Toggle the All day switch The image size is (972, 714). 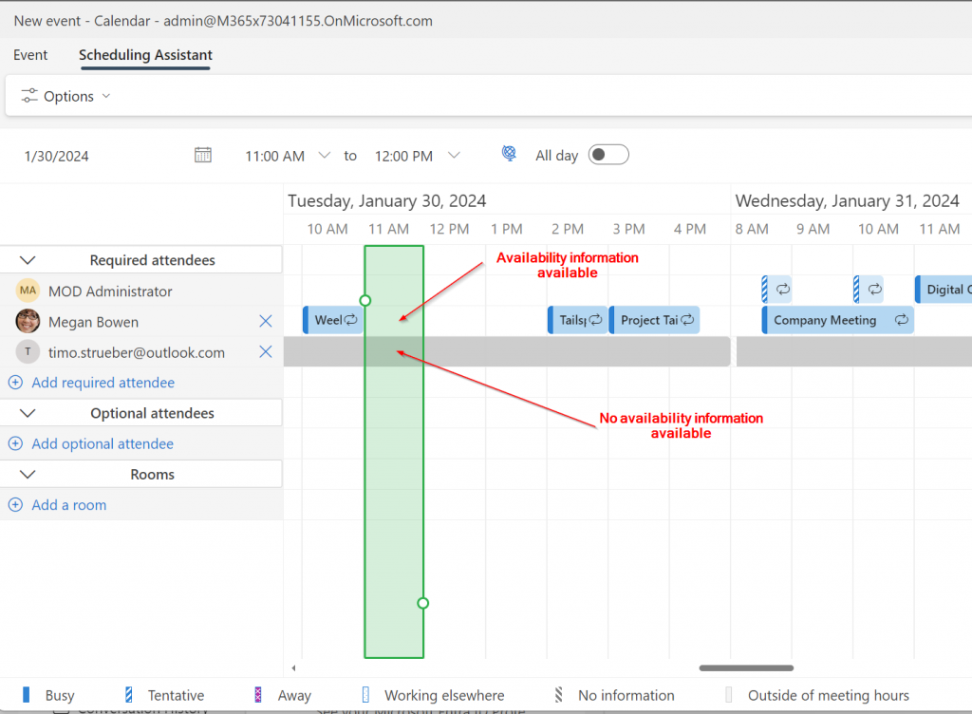(x=608, y=155)
